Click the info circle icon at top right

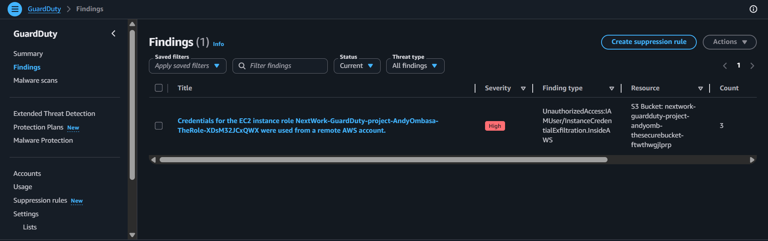click(753, 9)
